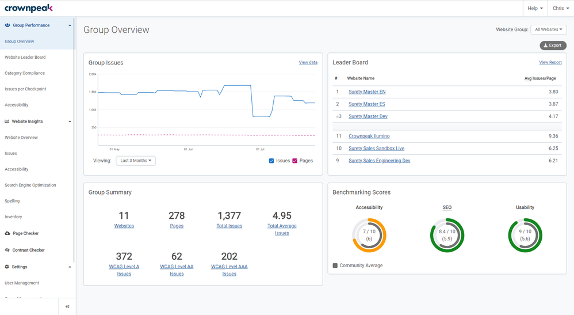Open Surety Sales Engineering Dev link
574x315 pixels.
[x=379, y=161]
